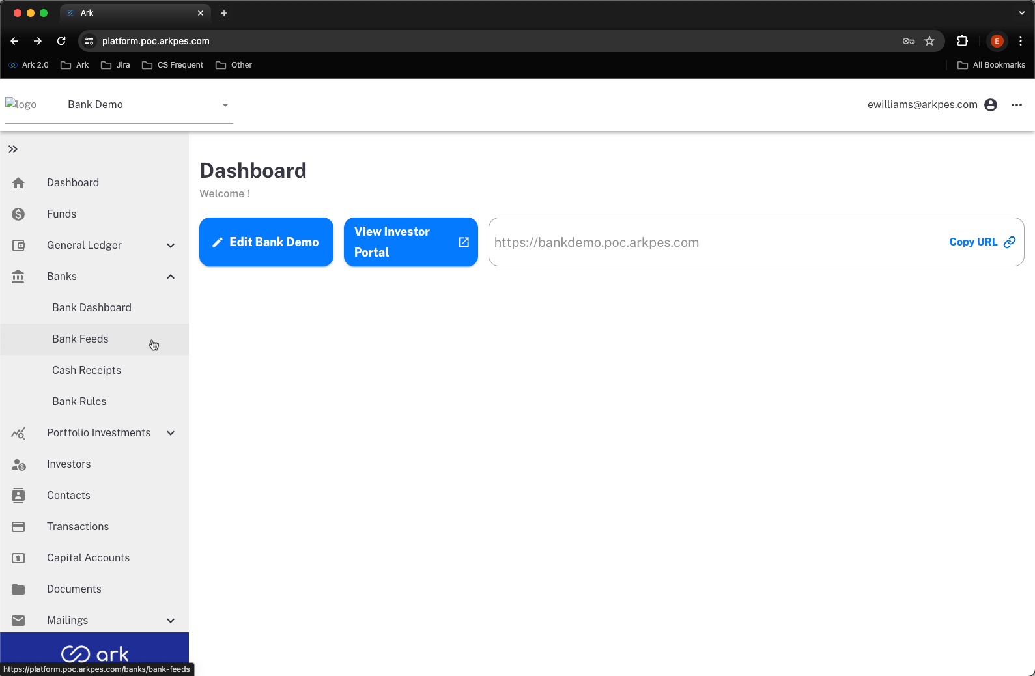Screen dimensions: 1035x676
Task: Go forward in browser history
Action: tap(38, 41)
